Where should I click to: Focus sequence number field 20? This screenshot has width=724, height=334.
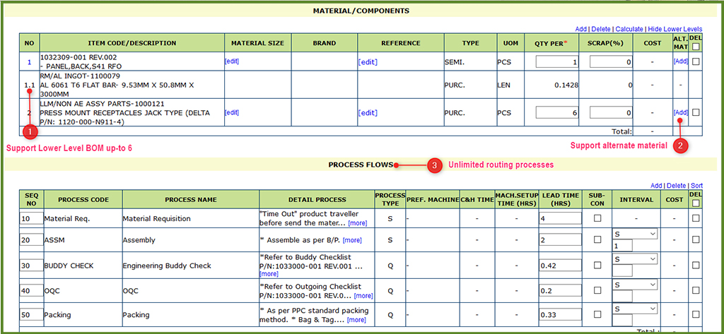(31, 240)
